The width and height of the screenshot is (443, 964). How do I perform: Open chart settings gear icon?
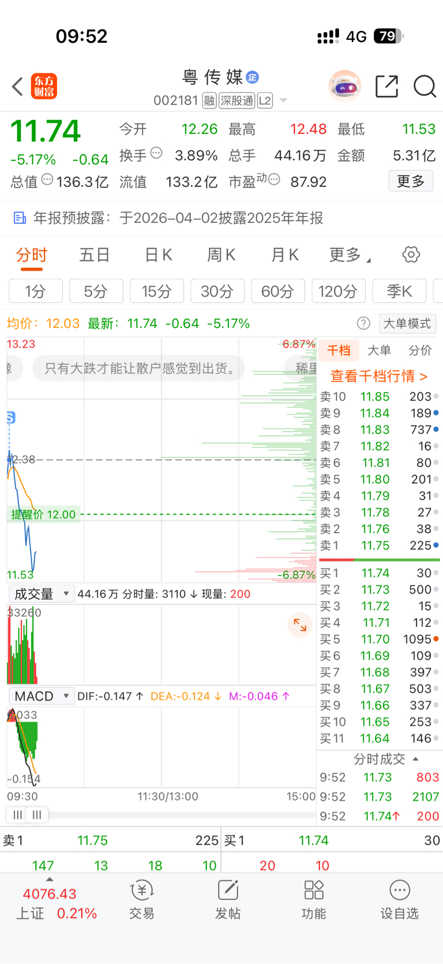click(411, 255)
